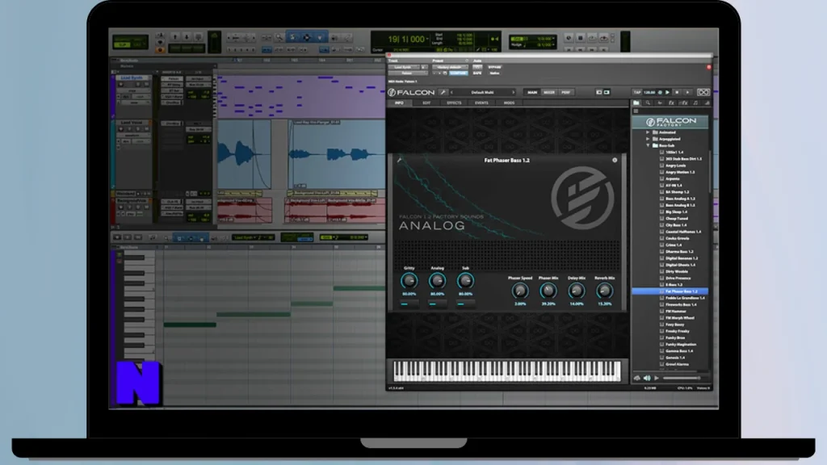
Task: Toggle the right sidebar layout icon in Falcon
Action: [607, 92]
